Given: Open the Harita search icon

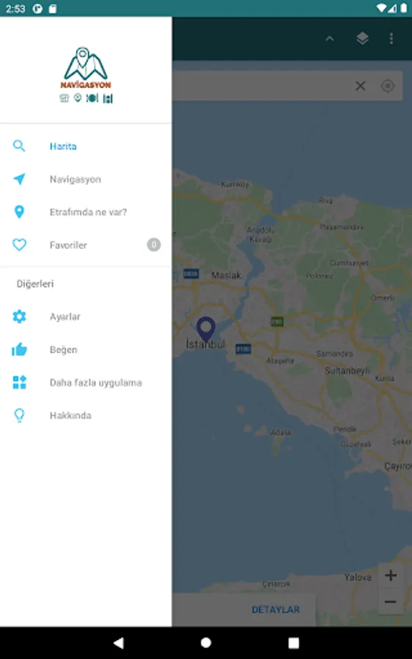Looking at the screenshot, I should pyautogui.click(x=19, y=146).
